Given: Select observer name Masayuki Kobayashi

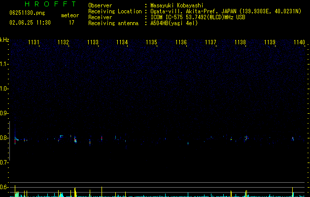Looking at the screenshot, I should [x=177, y=5].
